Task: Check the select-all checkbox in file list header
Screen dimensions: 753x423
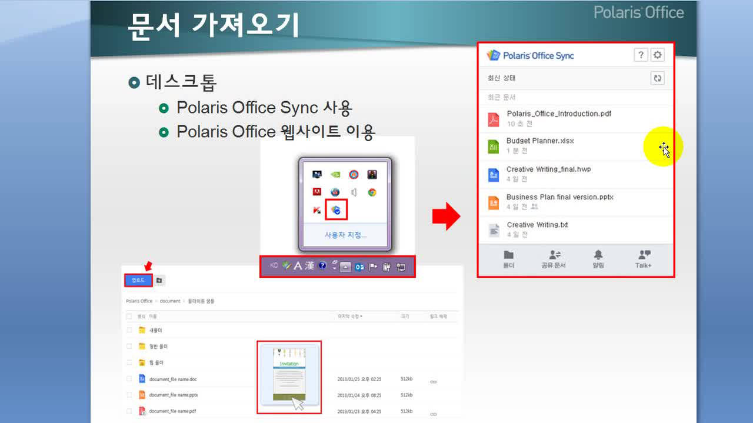Action: click(128, 316)
